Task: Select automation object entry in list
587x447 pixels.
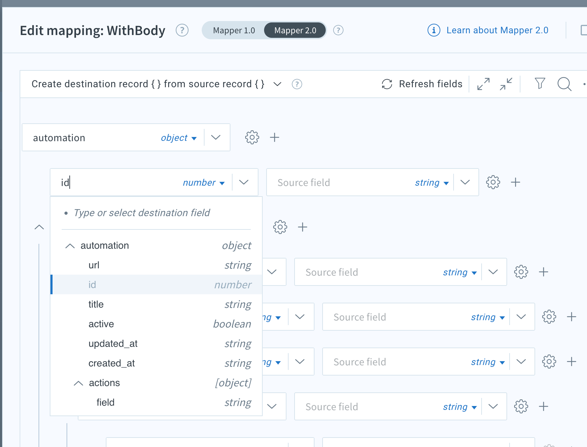Action: click(157, 246)
